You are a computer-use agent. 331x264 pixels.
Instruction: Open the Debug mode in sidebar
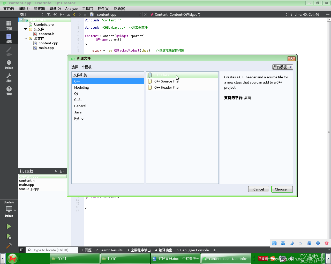tap(9, 64)
